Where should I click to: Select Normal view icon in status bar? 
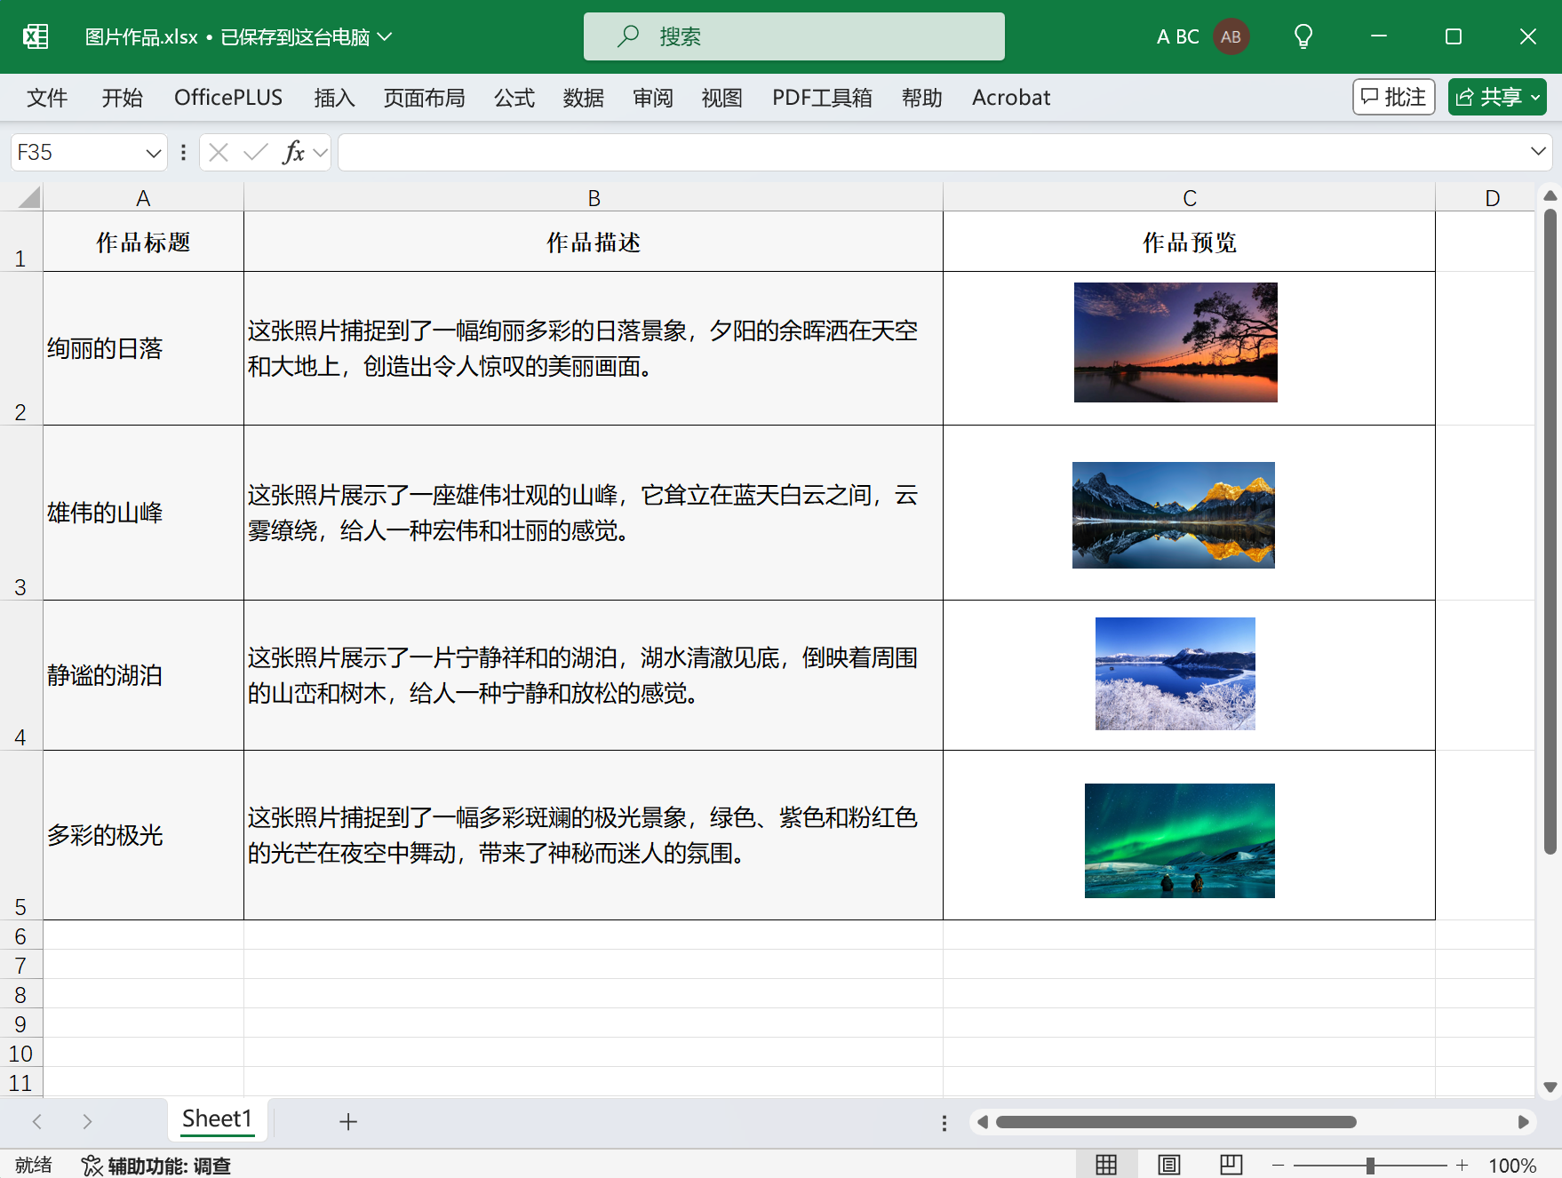pyautogui.click(x=1106, y=1165)
